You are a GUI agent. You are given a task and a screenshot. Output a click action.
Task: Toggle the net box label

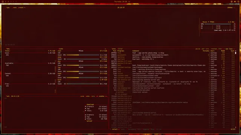[x=8, y=96]
